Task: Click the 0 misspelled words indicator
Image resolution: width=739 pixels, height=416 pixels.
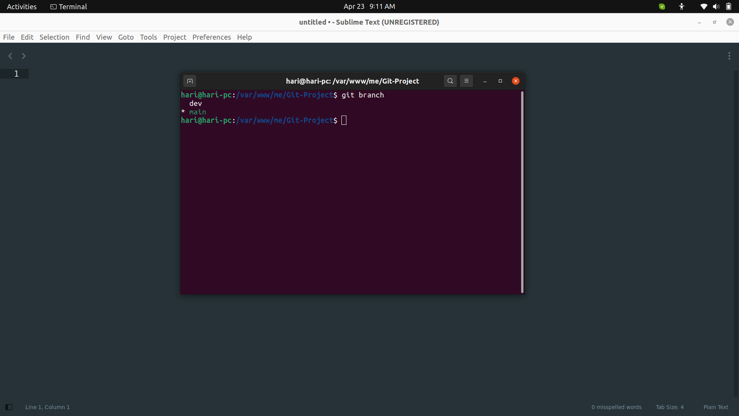Action: [x=616, y=407]
